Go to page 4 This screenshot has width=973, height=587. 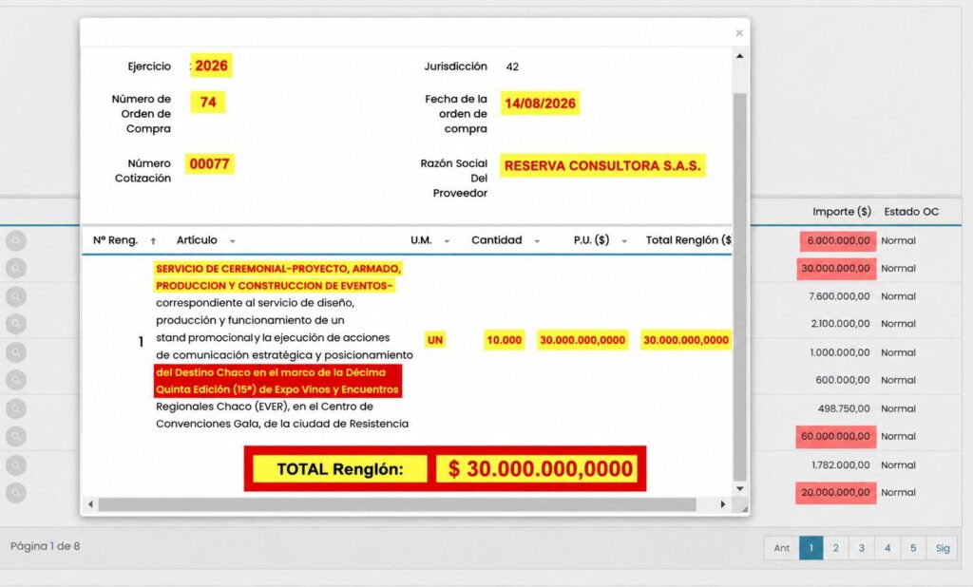click(887, 548)
